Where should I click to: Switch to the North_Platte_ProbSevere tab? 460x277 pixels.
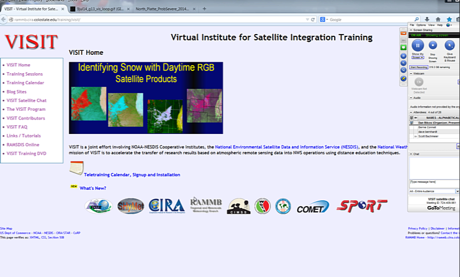coord(161,9)
